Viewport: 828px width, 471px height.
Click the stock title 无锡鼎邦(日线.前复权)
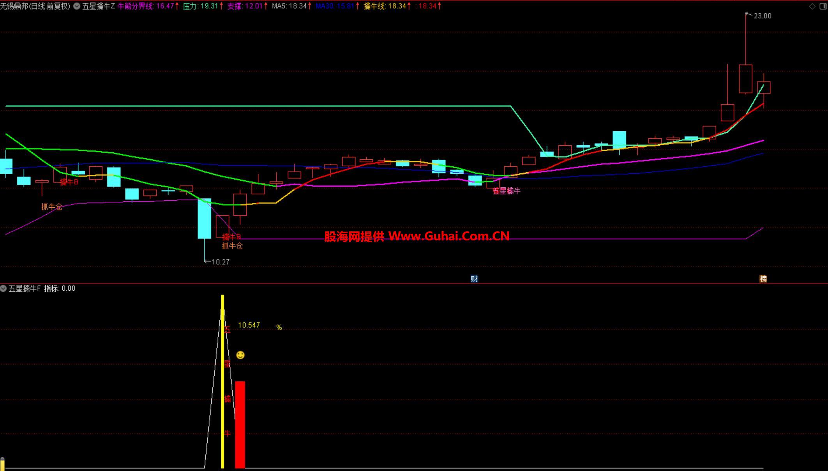[35, 6]
